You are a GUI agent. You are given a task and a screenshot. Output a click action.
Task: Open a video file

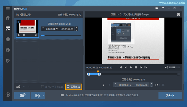click(22, 95)
